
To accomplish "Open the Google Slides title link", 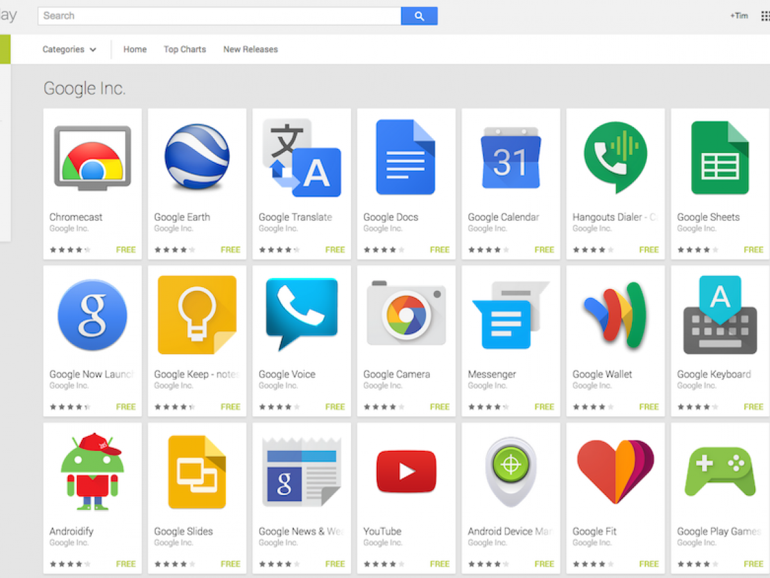I will tap(183, 532).
